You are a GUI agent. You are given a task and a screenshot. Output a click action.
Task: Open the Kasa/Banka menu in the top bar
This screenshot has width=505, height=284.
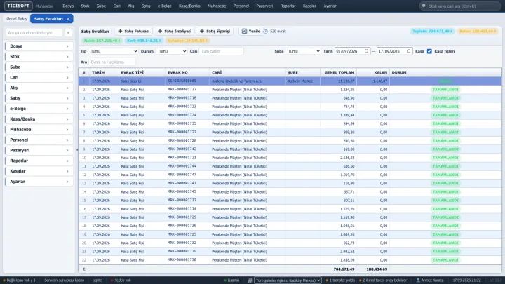tap(189, 6)
